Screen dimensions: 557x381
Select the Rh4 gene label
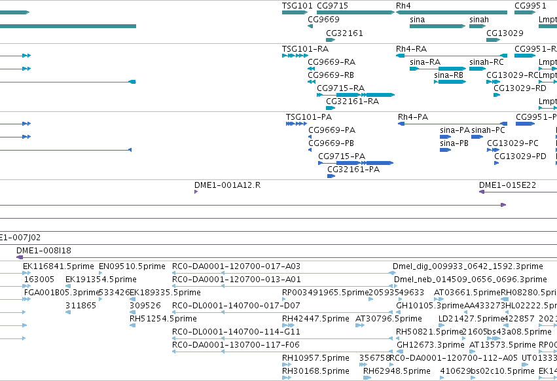[x=403, y=6]
